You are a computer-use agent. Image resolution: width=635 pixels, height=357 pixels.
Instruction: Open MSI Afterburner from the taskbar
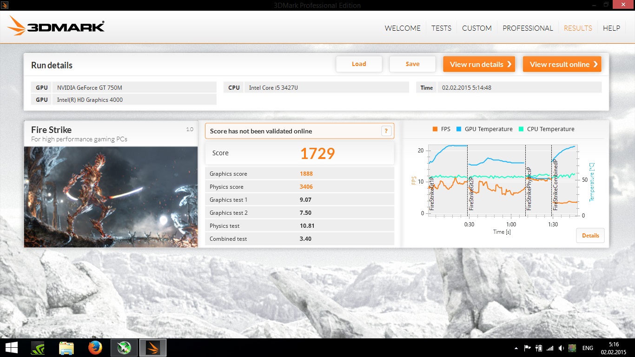(x=124, y=348)
